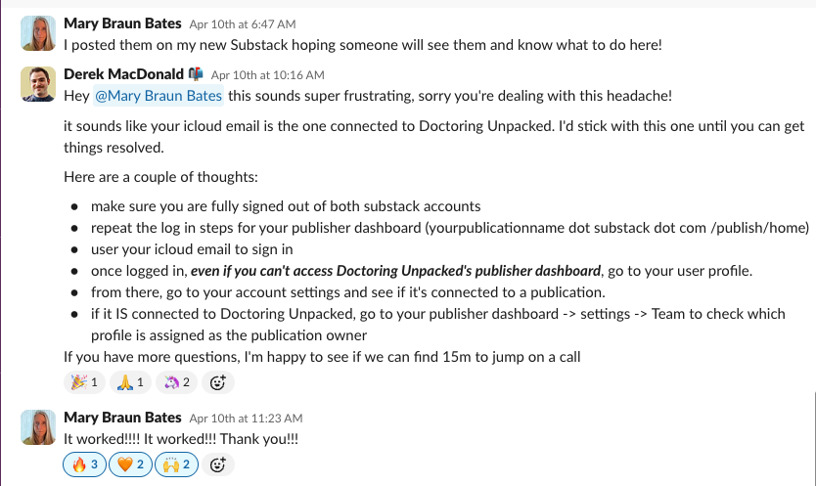This screenshot has width=816, height=486.
Task: Open the Apr 10th at 10:16 AM timestamp
Action: 267,75
